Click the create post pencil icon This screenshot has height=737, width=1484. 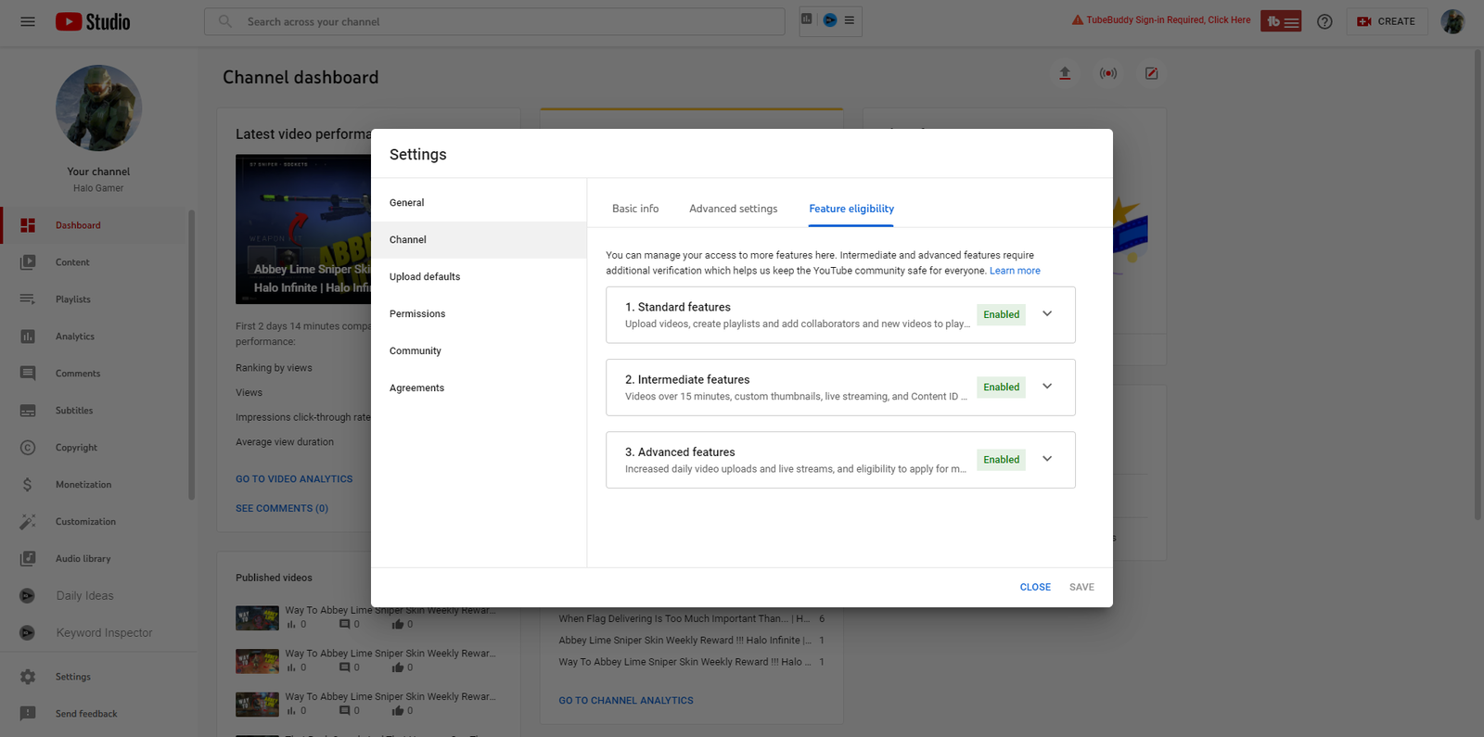tap(1151, 73)
